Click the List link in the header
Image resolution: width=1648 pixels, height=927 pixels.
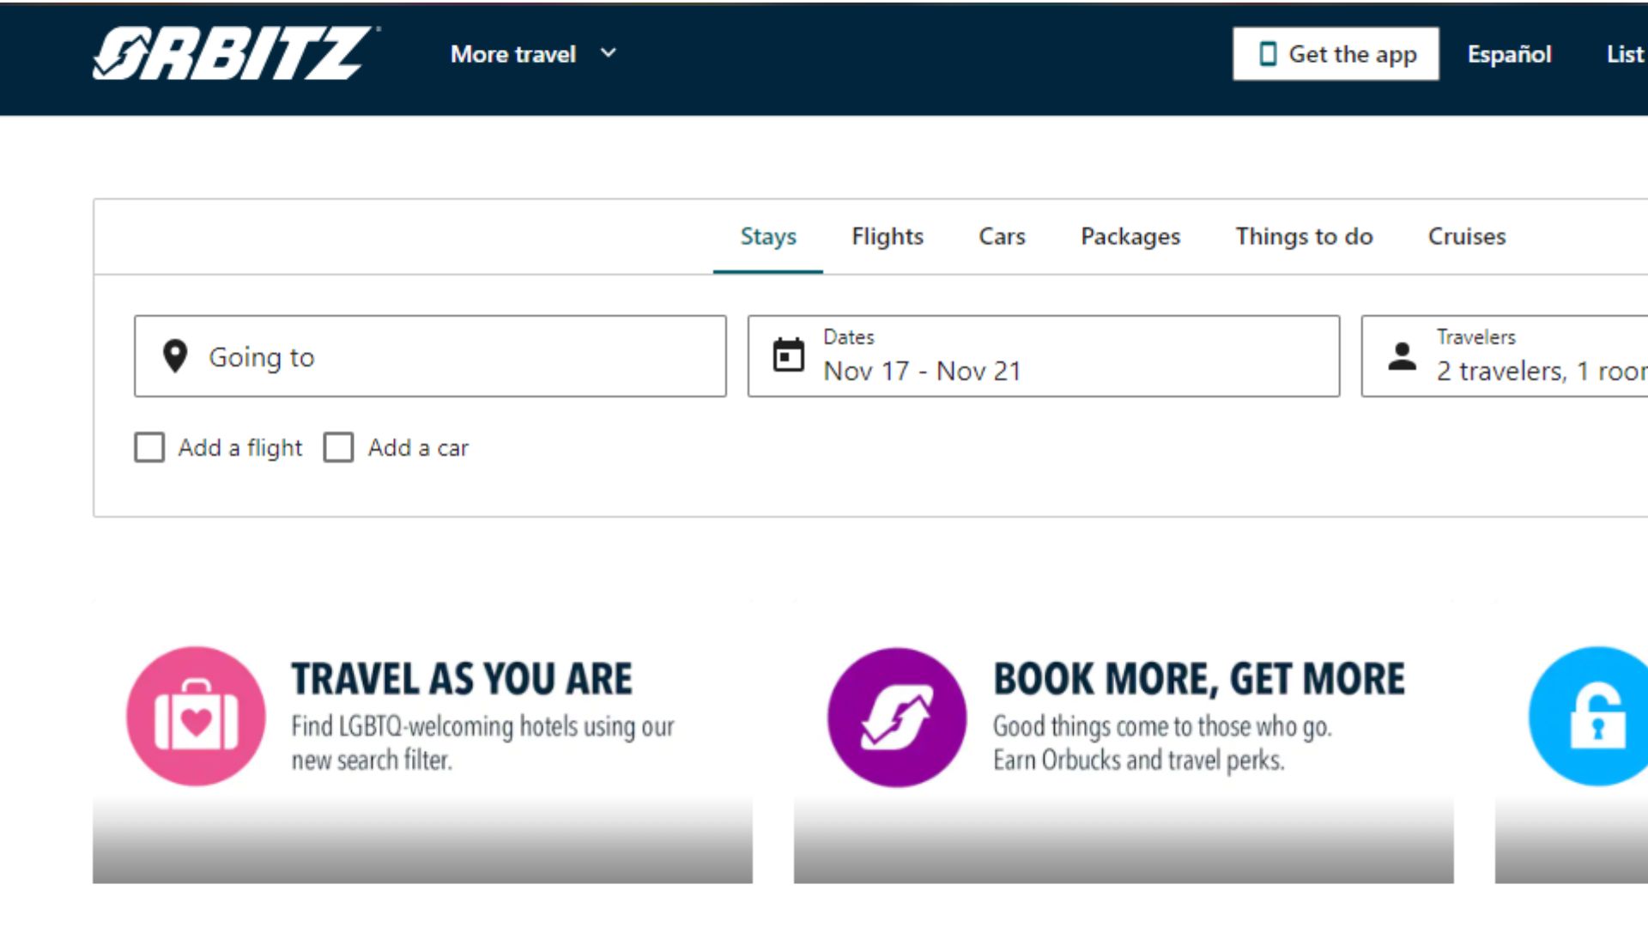tap(1626, 54)
